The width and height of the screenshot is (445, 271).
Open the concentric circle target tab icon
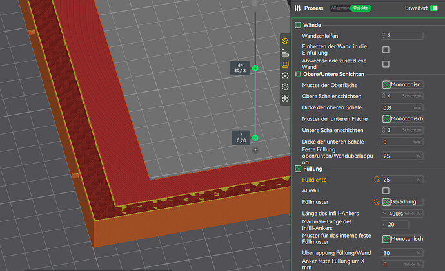coord(285,87)
